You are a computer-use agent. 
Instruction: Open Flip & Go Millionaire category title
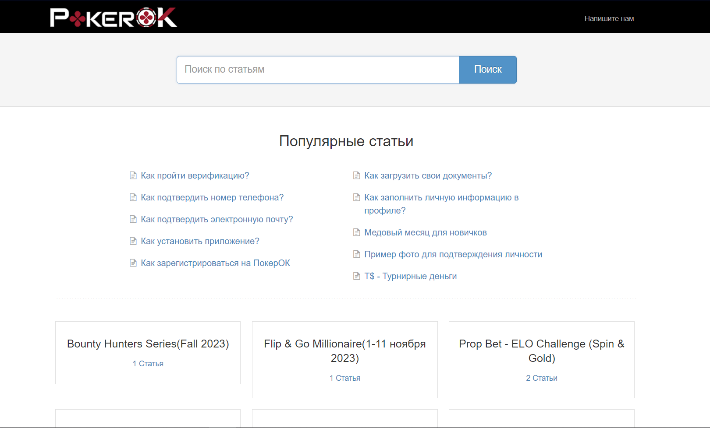(x=345, y=351)
